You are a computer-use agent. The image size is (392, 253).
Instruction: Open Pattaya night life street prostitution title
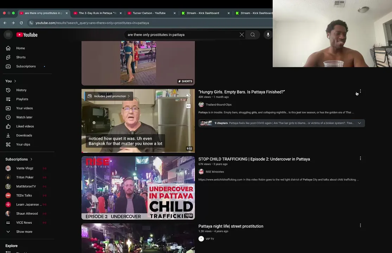point(231,226)
